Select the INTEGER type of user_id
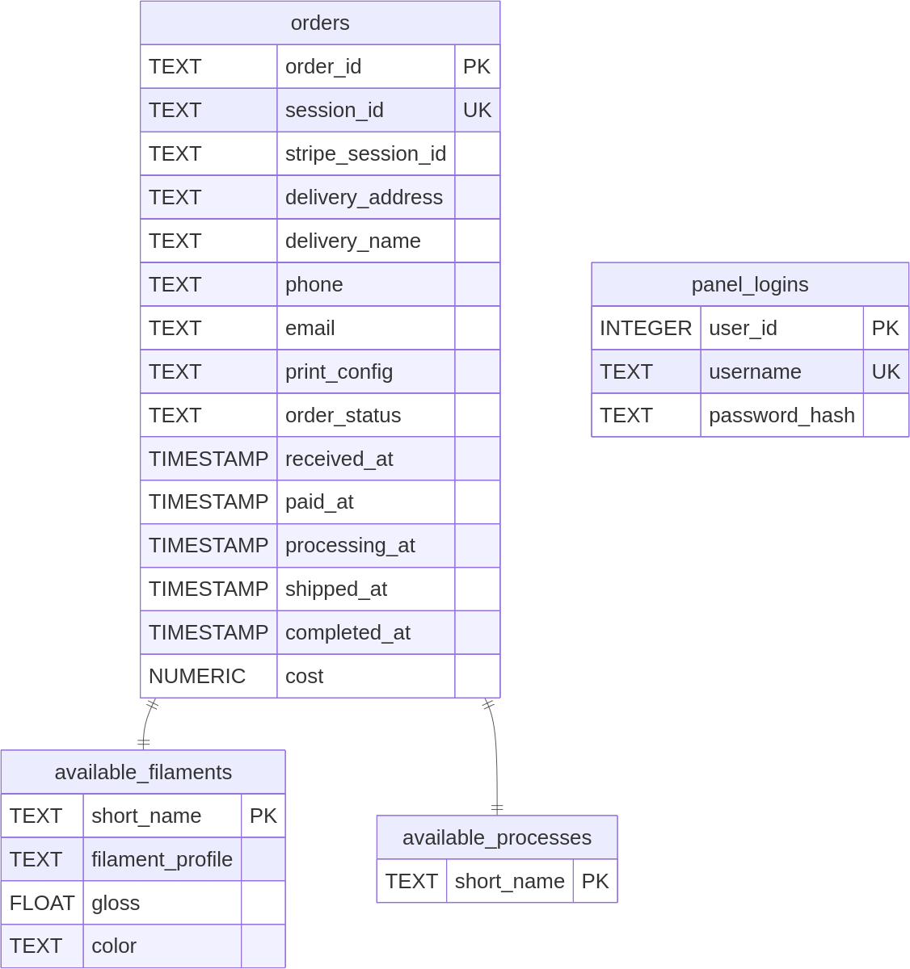 coord(646,328)
